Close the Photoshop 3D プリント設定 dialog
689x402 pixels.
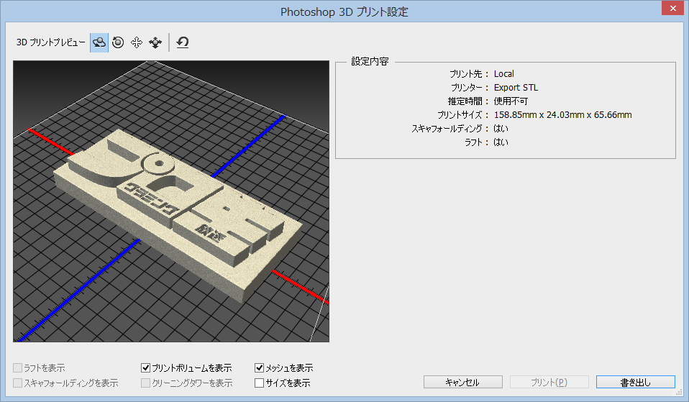coord(670,7)
